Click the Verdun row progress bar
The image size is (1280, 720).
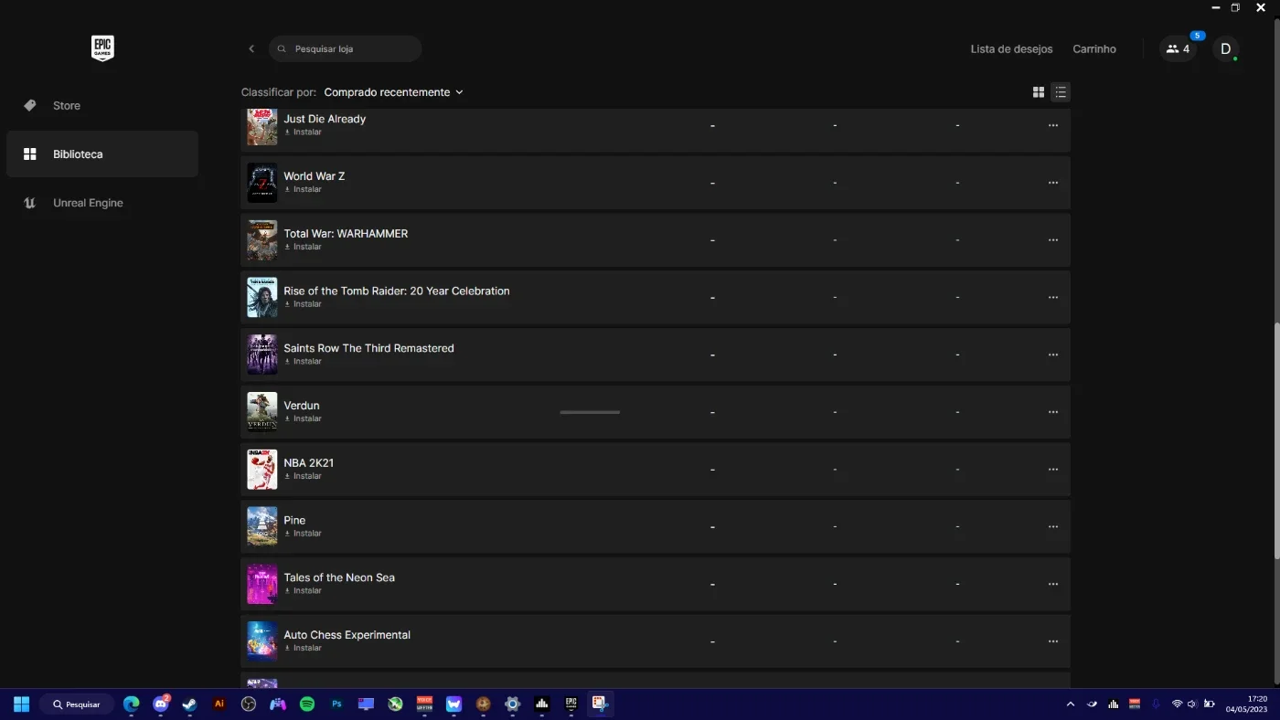pos(590,412)
